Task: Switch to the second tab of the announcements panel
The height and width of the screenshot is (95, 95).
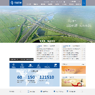Action: (76, 46)
